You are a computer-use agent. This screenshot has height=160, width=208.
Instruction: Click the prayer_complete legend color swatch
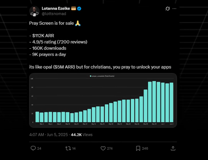click(91, 76)
